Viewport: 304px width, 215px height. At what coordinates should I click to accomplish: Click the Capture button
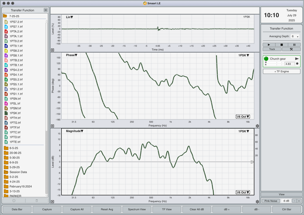pos(47,209)
